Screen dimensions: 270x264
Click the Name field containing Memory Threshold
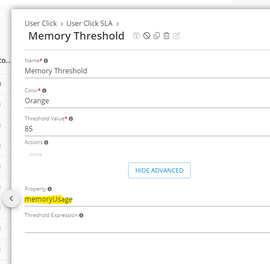(x=145, y=71)
